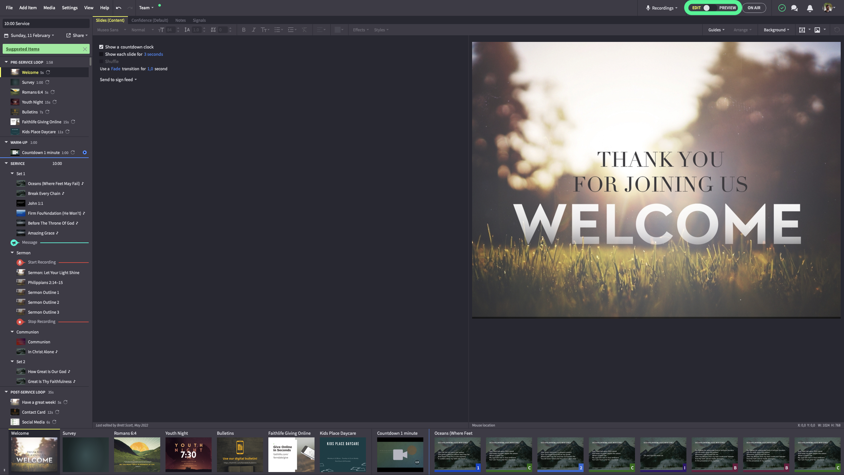Click play icon beside Countdown 1 minute
The height and width of the screenshot is (475, 844).
pos(85,152)
